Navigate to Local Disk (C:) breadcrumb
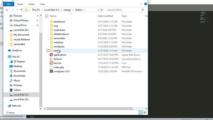 pos(52,10)
